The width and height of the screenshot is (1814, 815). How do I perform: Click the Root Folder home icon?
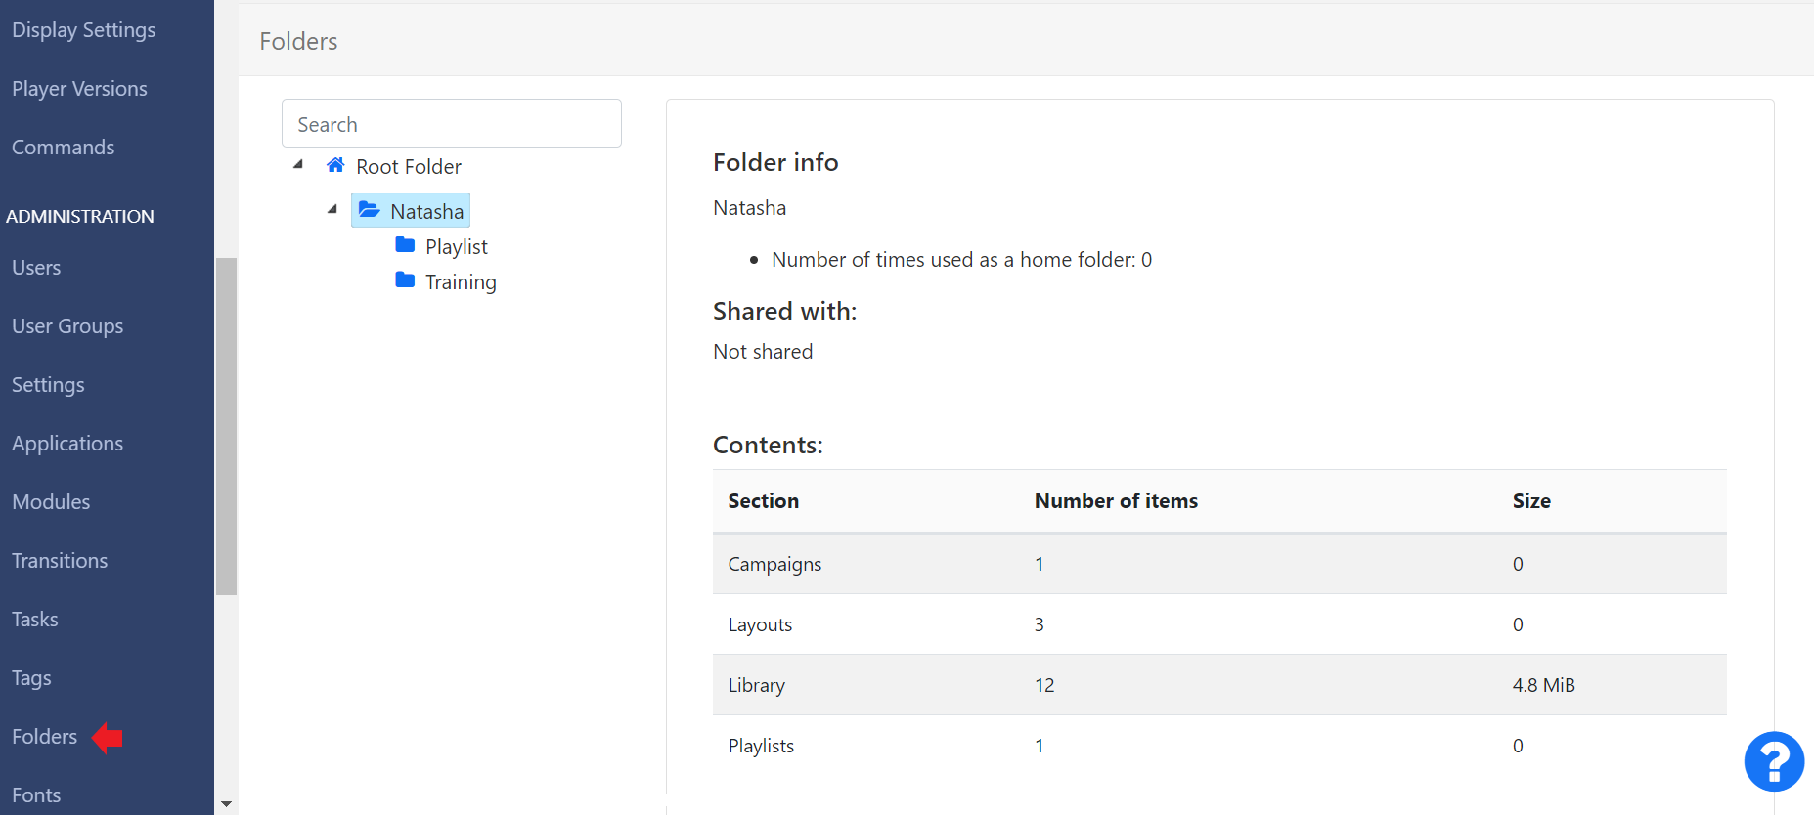tap(335, 165)
